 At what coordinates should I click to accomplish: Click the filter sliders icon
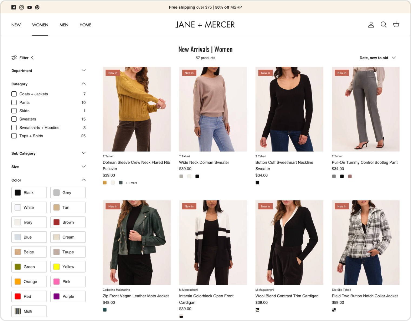coord(14,58)
